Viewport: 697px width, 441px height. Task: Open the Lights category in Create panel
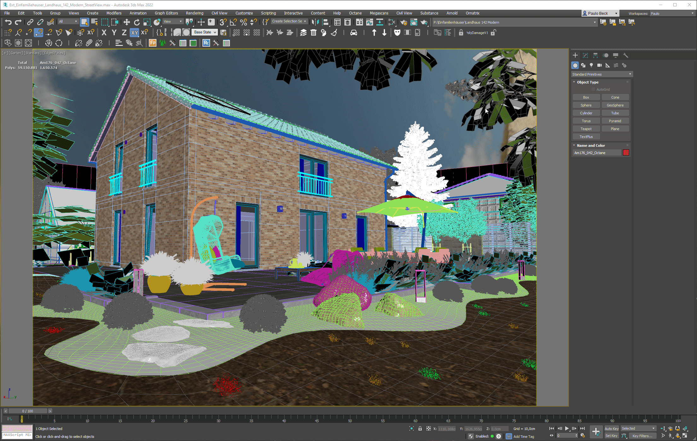pyautogui.click(x=591, y=65)
